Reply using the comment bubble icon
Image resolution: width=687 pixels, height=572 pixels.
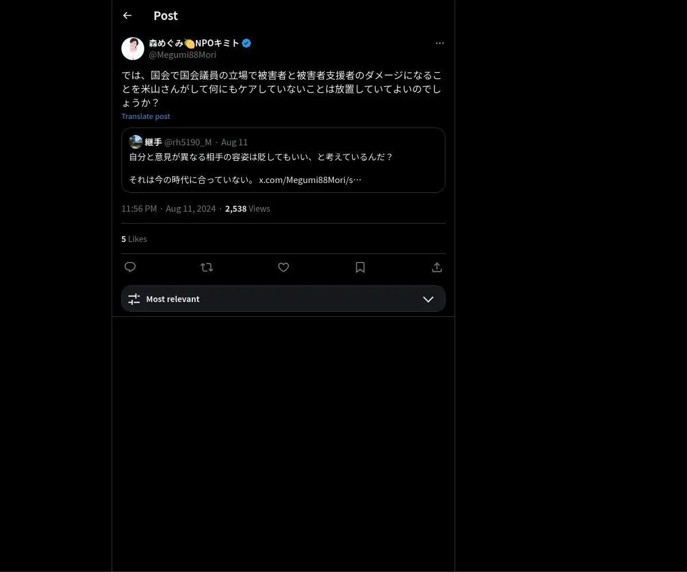[130, 267]
